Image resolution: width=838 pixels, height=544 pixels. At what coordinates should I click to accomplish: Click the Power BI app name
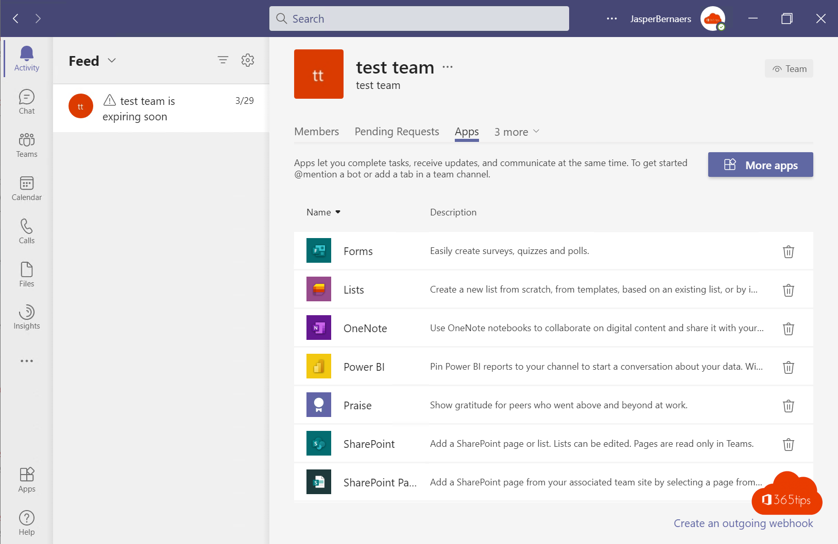pos(364,367)
